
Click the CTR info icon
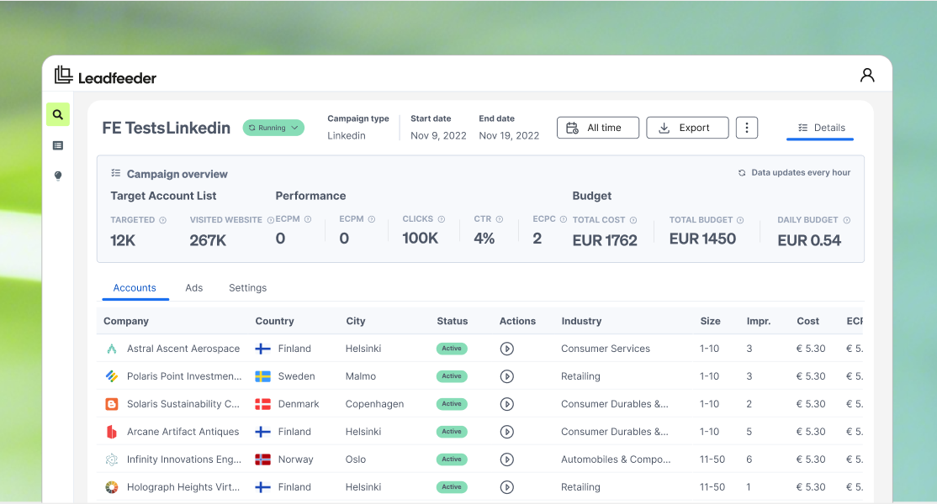(500, 219)
